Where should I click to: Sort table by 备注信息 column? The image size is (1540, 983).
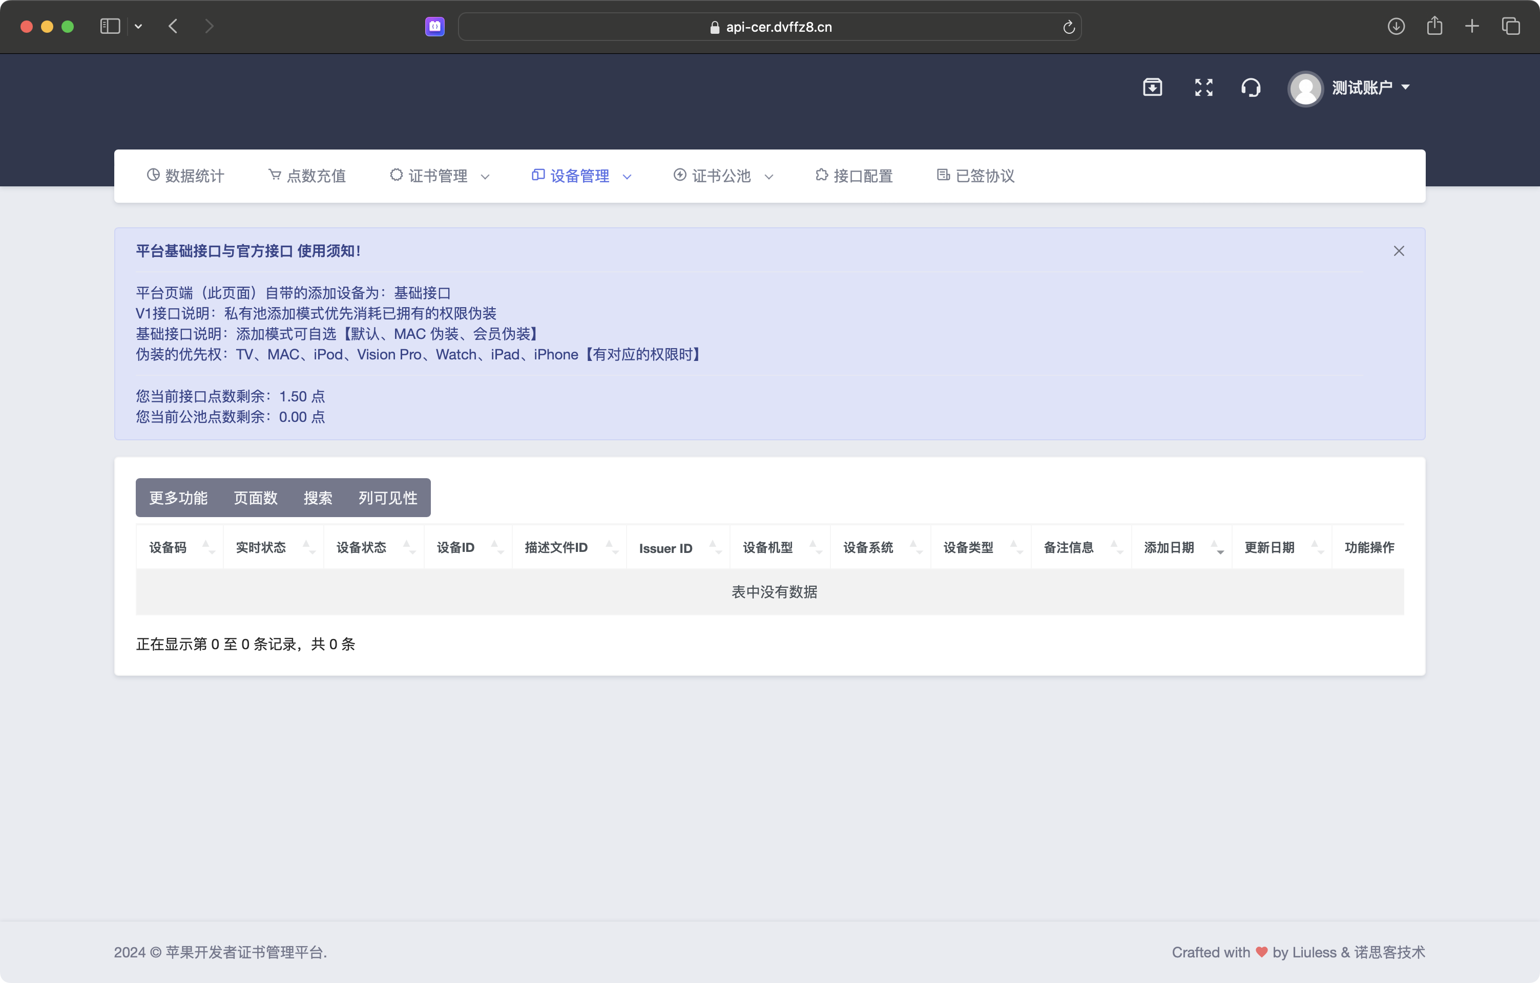[1081, 548]
